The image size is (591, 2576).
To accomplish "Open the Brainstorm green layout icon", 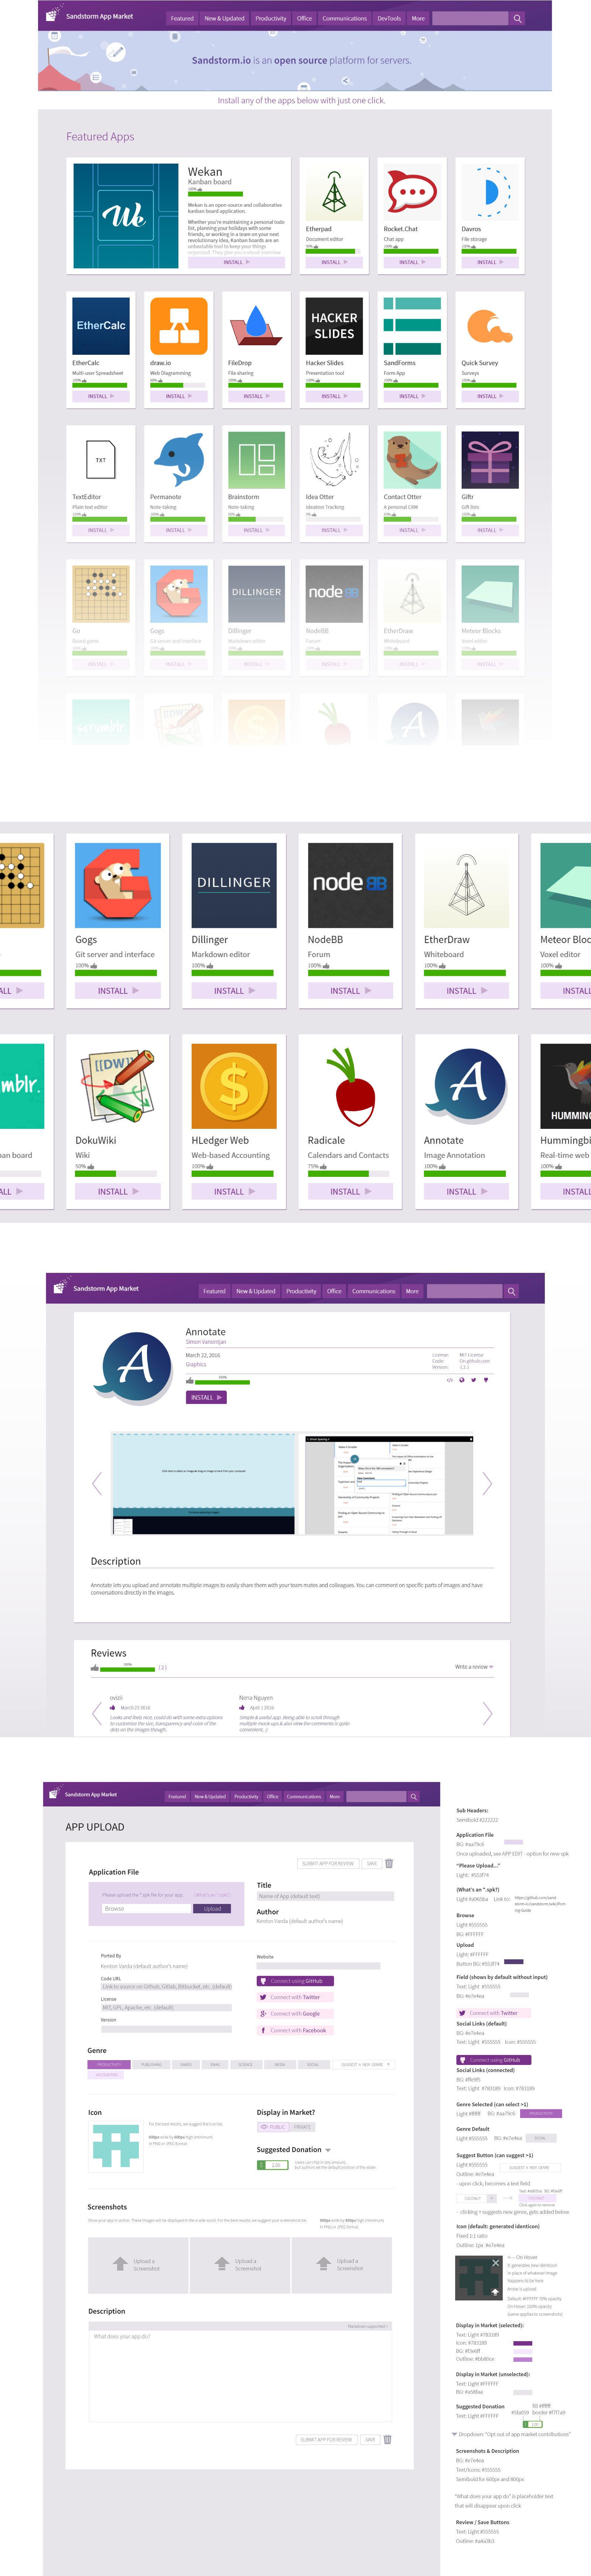I will [257, 460].
